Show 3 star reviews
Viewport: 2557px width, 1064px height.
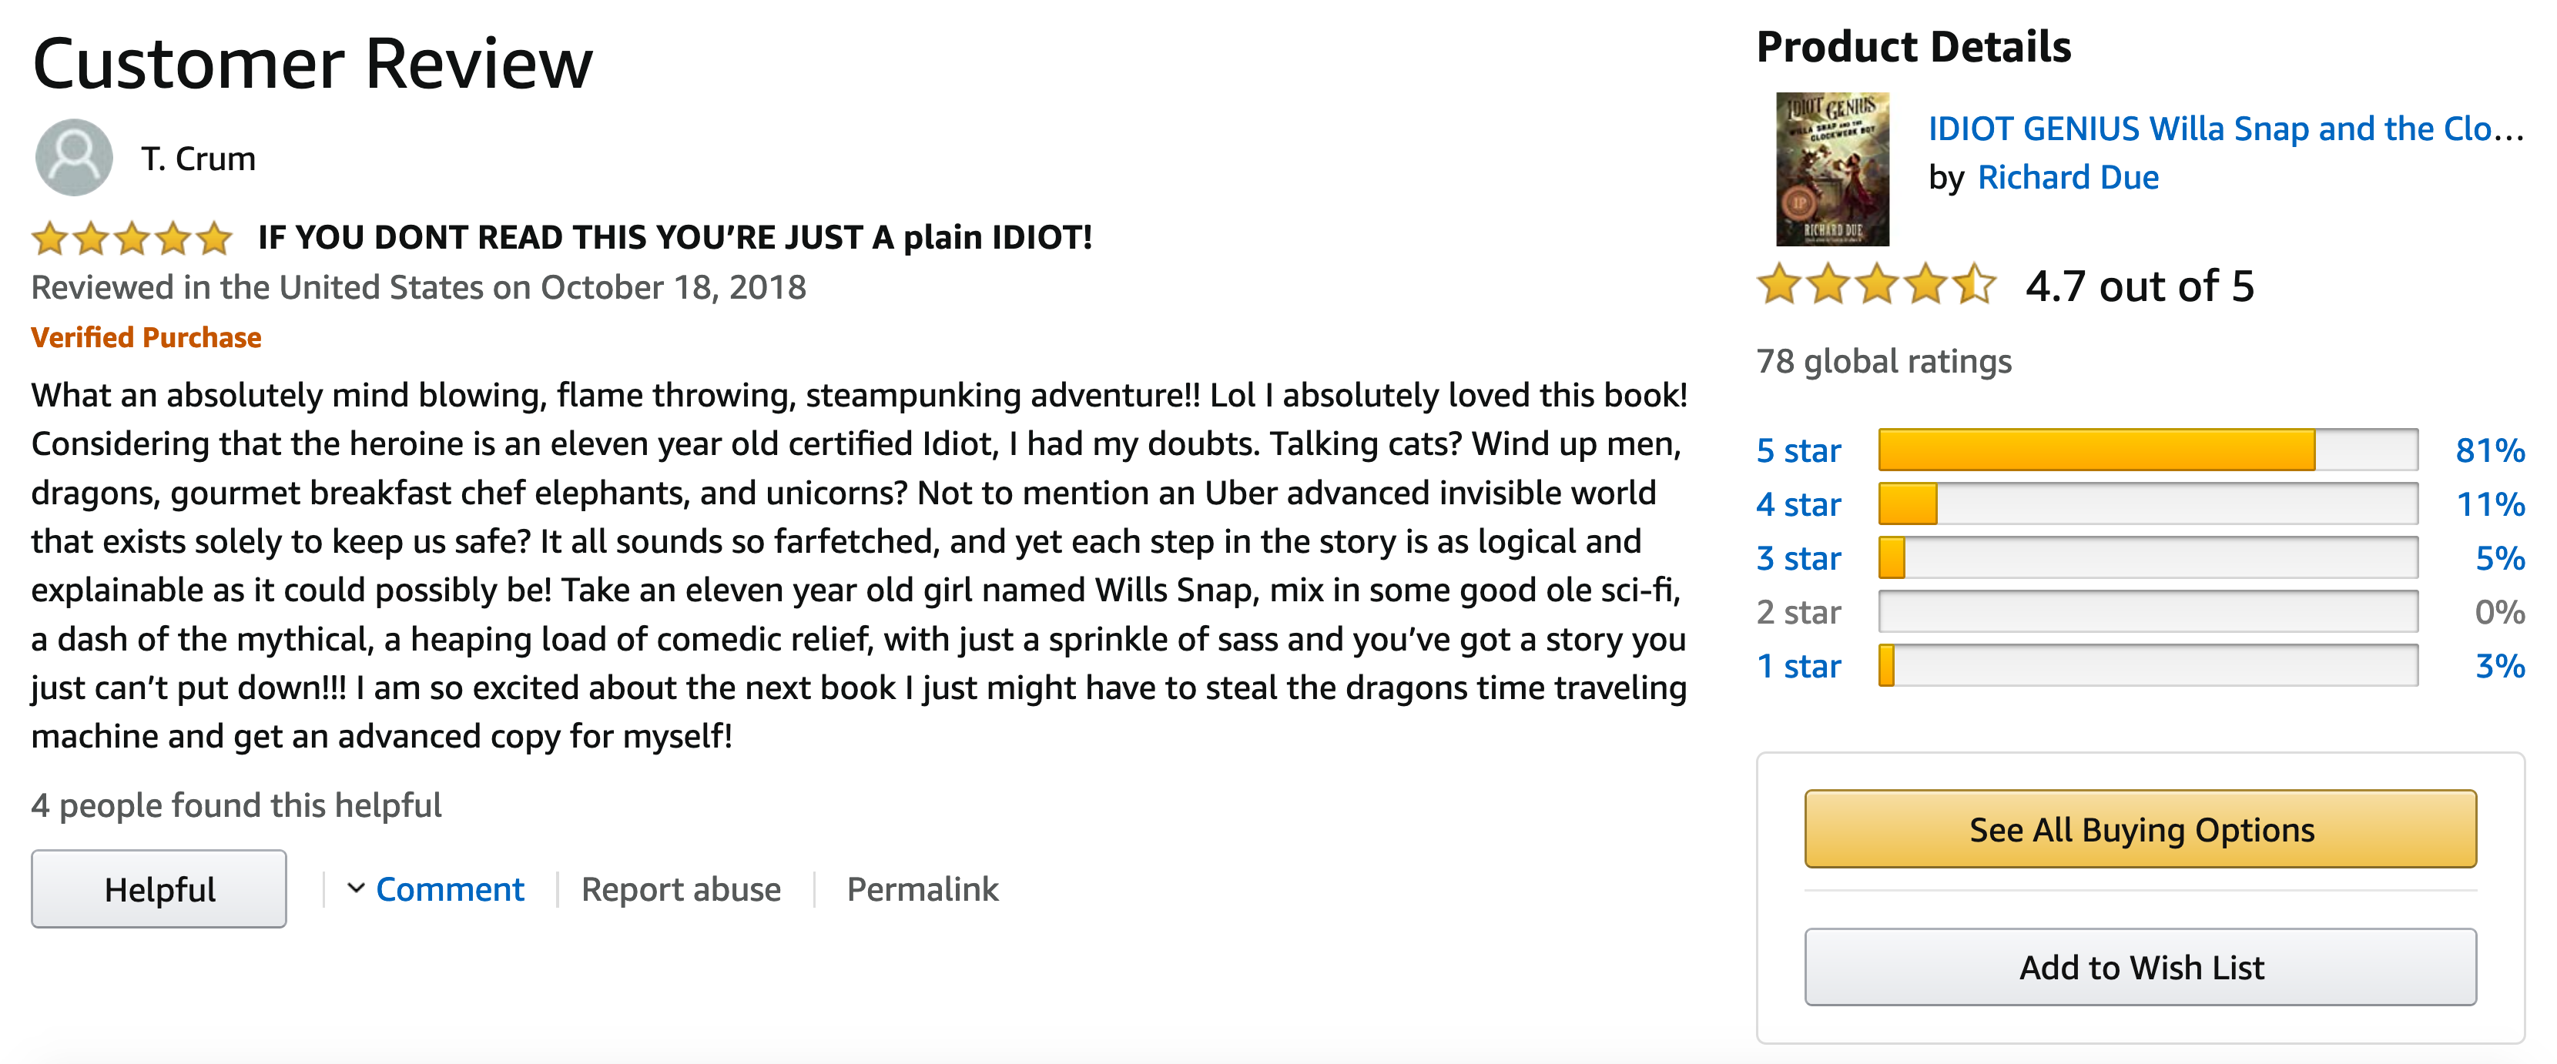pyautogui.click(x=1798, y=558)
